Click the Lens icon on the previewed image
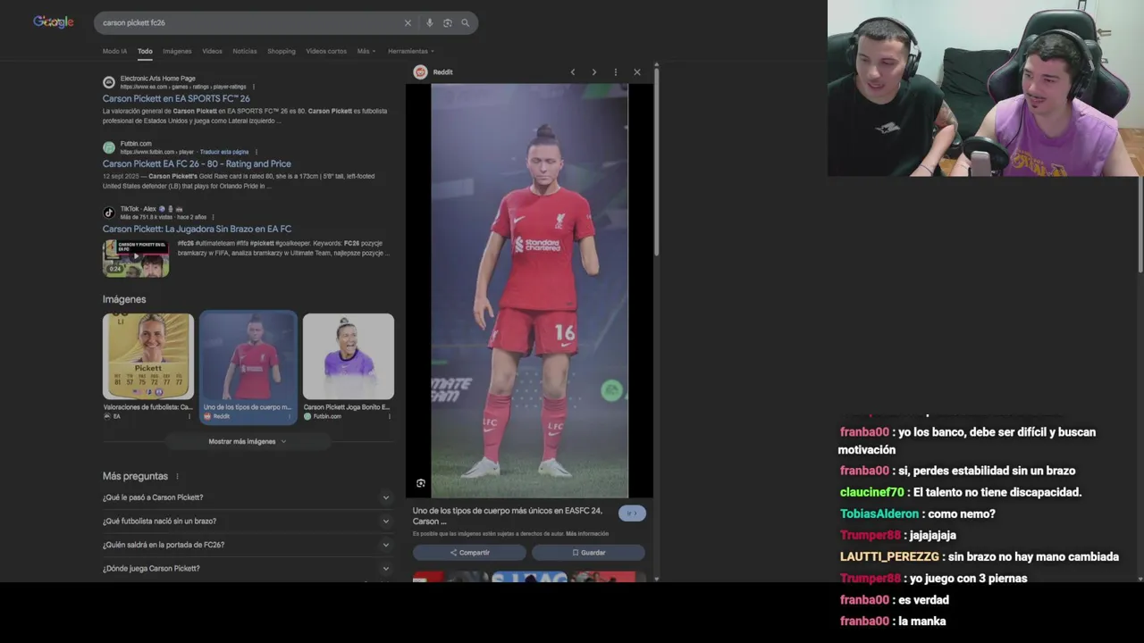This screenshot has width=1144, height=643. click(x=421, y=483)
